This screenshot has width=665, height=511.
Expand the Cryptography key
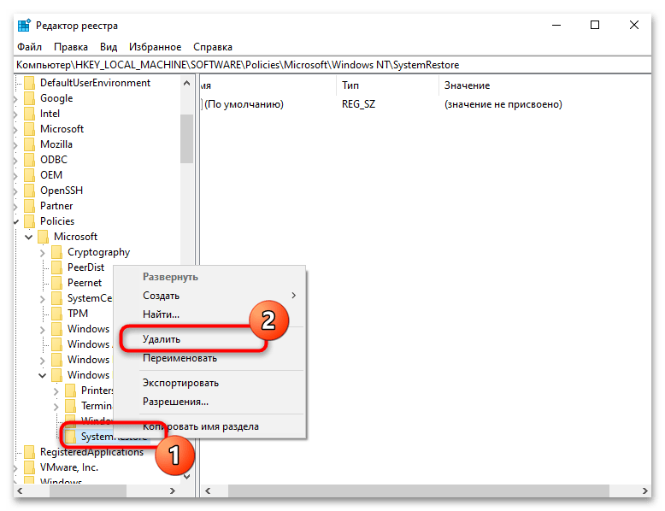tap(43, 253)
